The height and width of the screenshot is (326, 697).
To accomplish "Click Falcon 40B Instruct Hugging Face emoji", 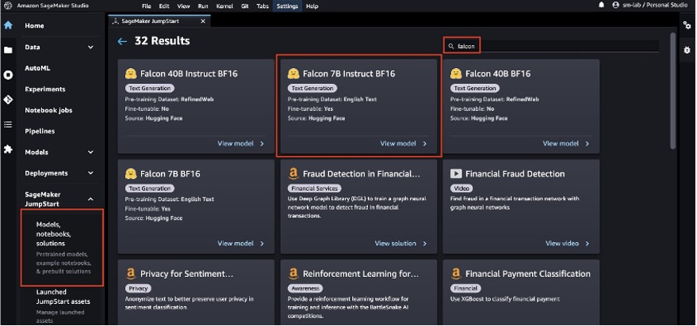I will (131, 74).
